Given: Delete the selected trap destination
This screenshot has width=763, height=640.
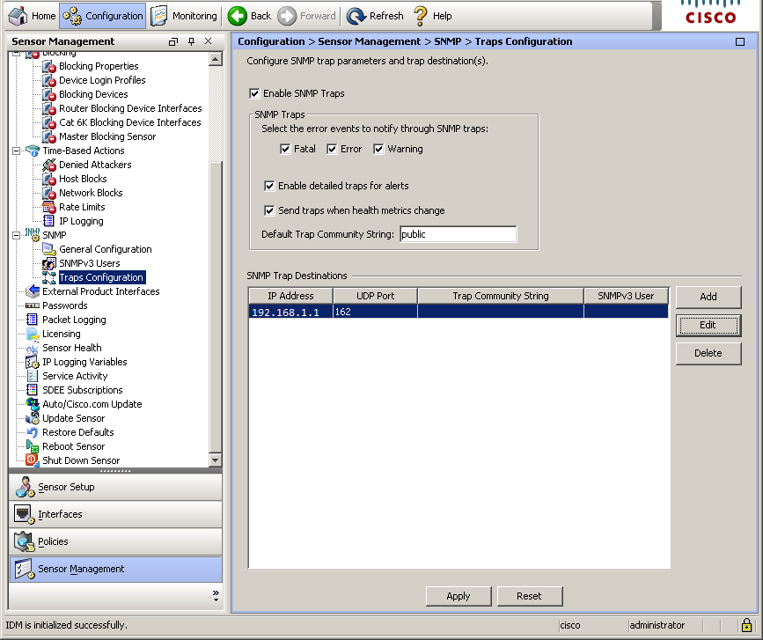Looking at the screenshot, I should (x=708, y=353).
